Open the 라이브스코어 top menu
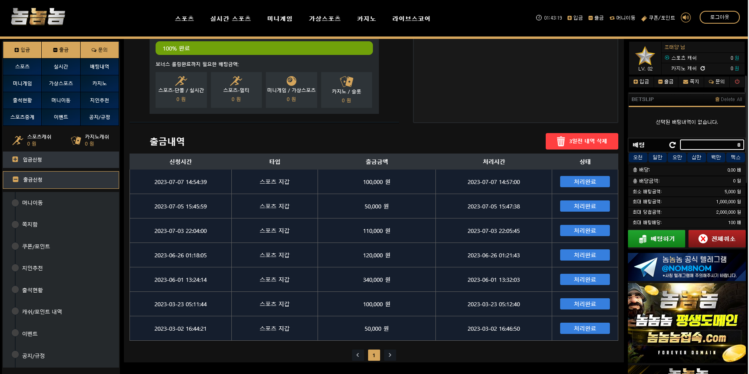This screenshot has height=374, width=749. click(411, 18)
